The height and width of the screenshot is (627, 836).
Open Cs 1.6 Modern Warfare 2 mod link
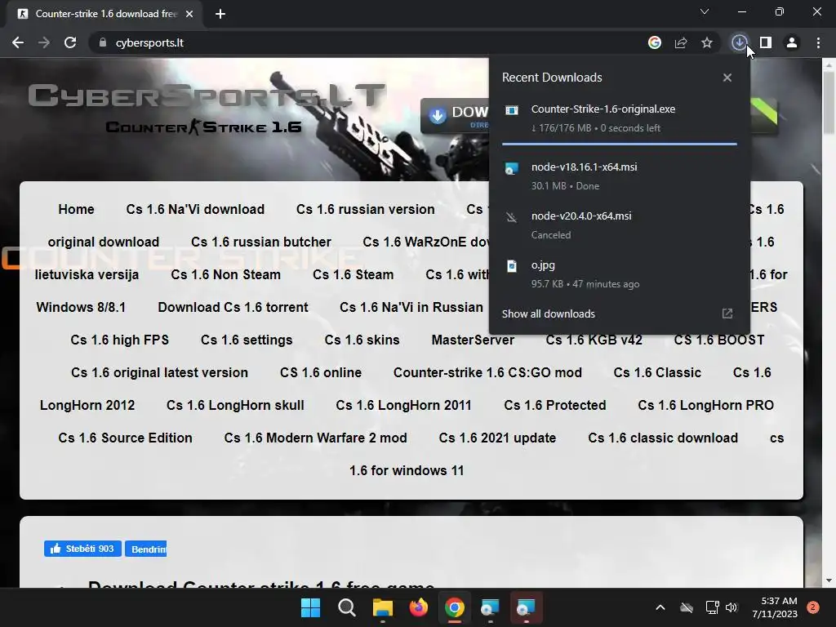pos(315,438)
